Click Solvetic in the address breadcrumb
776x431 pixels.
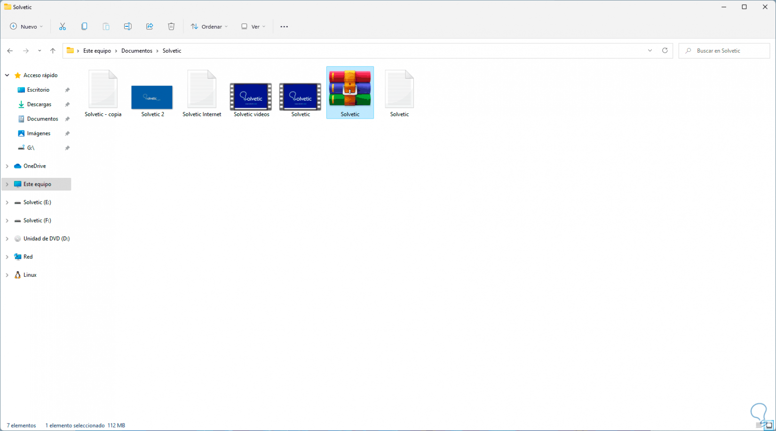tap(172, 51)
